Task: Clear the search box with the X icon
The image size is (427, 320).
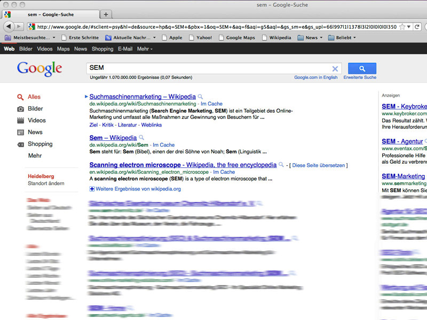Action: (x=335, y=69)
